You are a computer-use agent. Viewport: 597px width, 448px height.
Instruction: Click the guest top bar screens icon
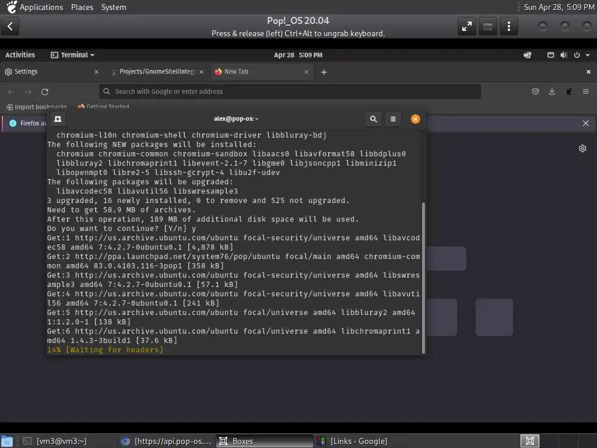(527, 55)
